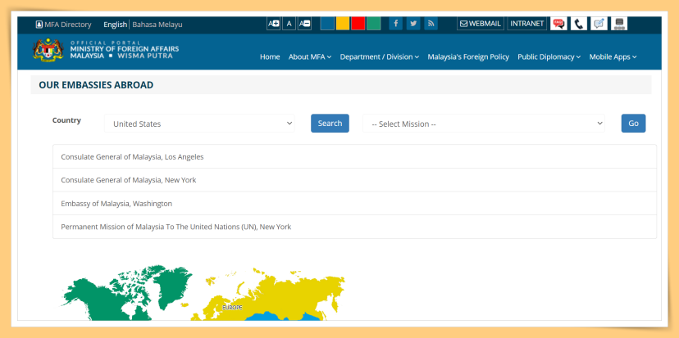Screen dimensions: 679x338
Task: Open the Country dropdown showing United States
Action: coord(199,124)
